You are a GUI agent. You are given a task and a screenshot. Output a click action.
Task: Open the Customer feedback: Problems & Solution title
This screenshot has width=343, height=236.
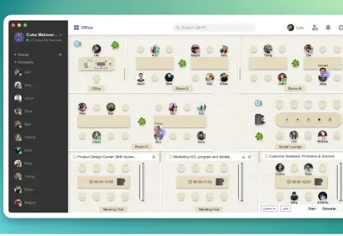click(x=302, y=156)
